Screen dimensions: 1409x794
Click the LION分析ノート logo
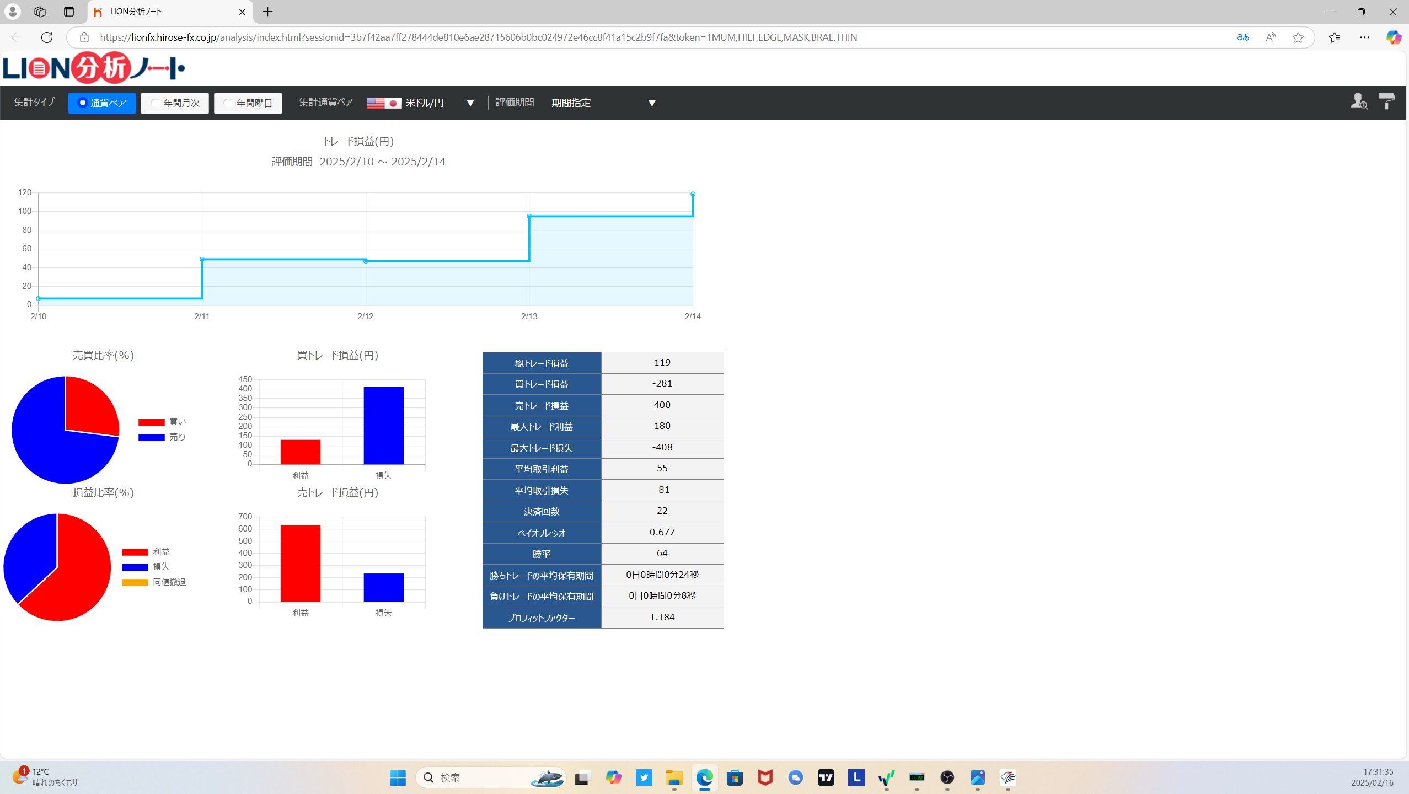point(94,68)
